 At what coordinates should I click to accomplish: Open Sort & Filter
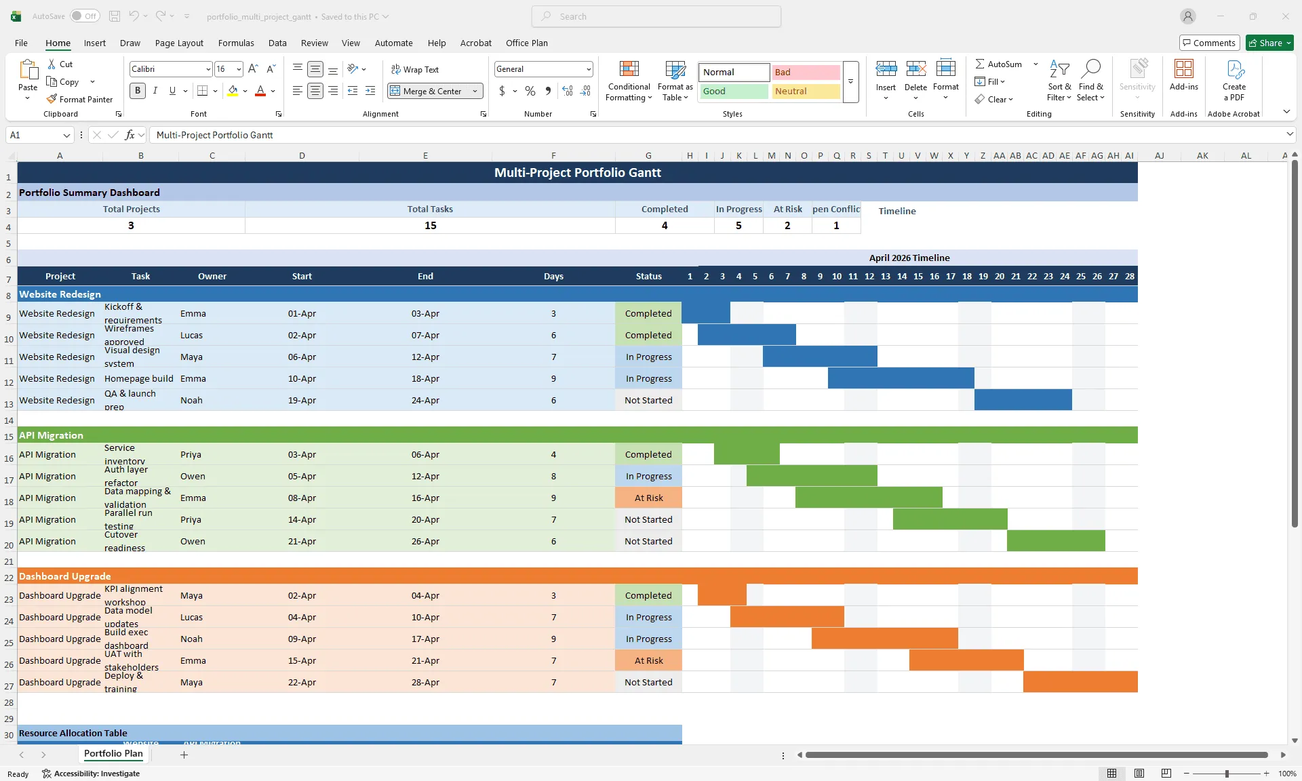tap(1059, 80)
